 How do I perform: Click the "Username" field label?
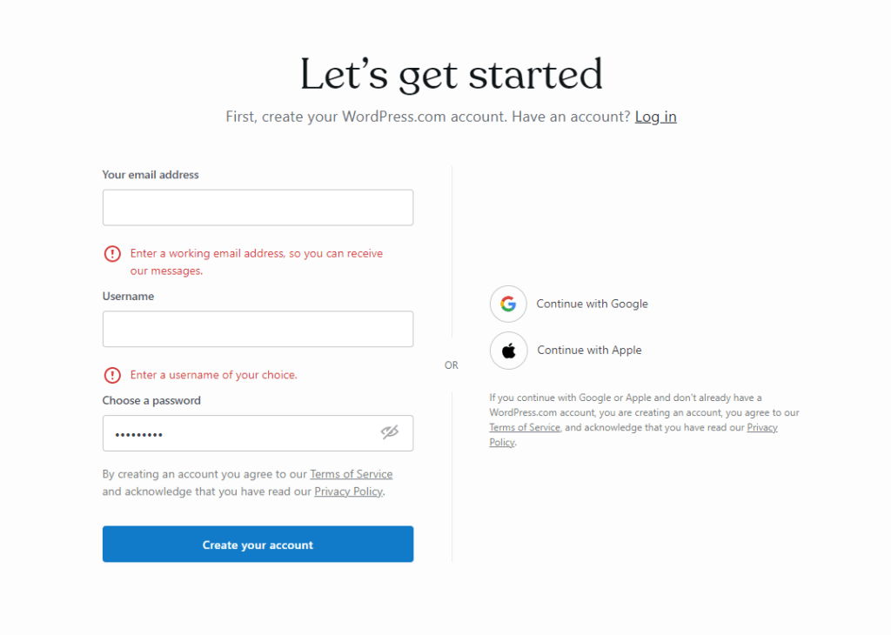point(128,297)
